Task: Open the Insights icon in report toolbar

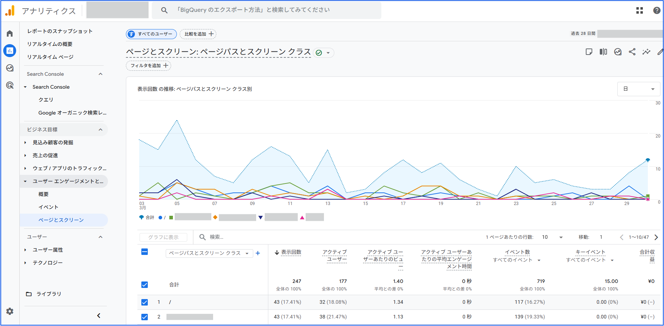Action: pos(618,52)
